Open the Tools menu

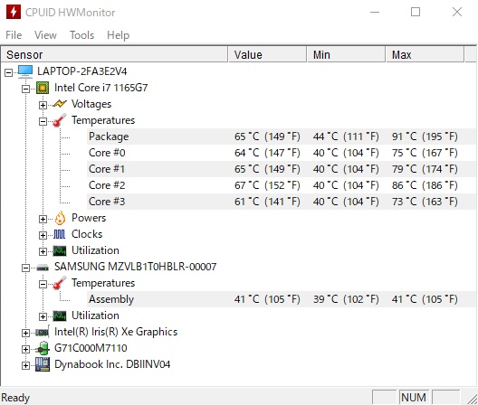81,35
